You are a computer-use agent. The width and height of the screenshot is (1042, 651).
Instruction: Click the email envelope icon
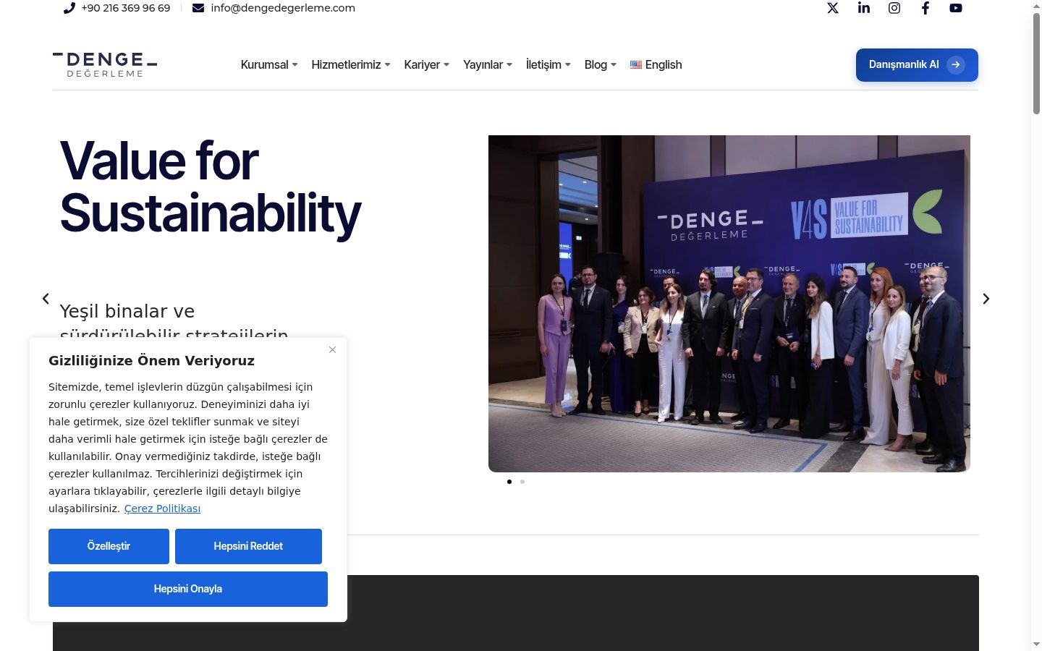[198, 8]
